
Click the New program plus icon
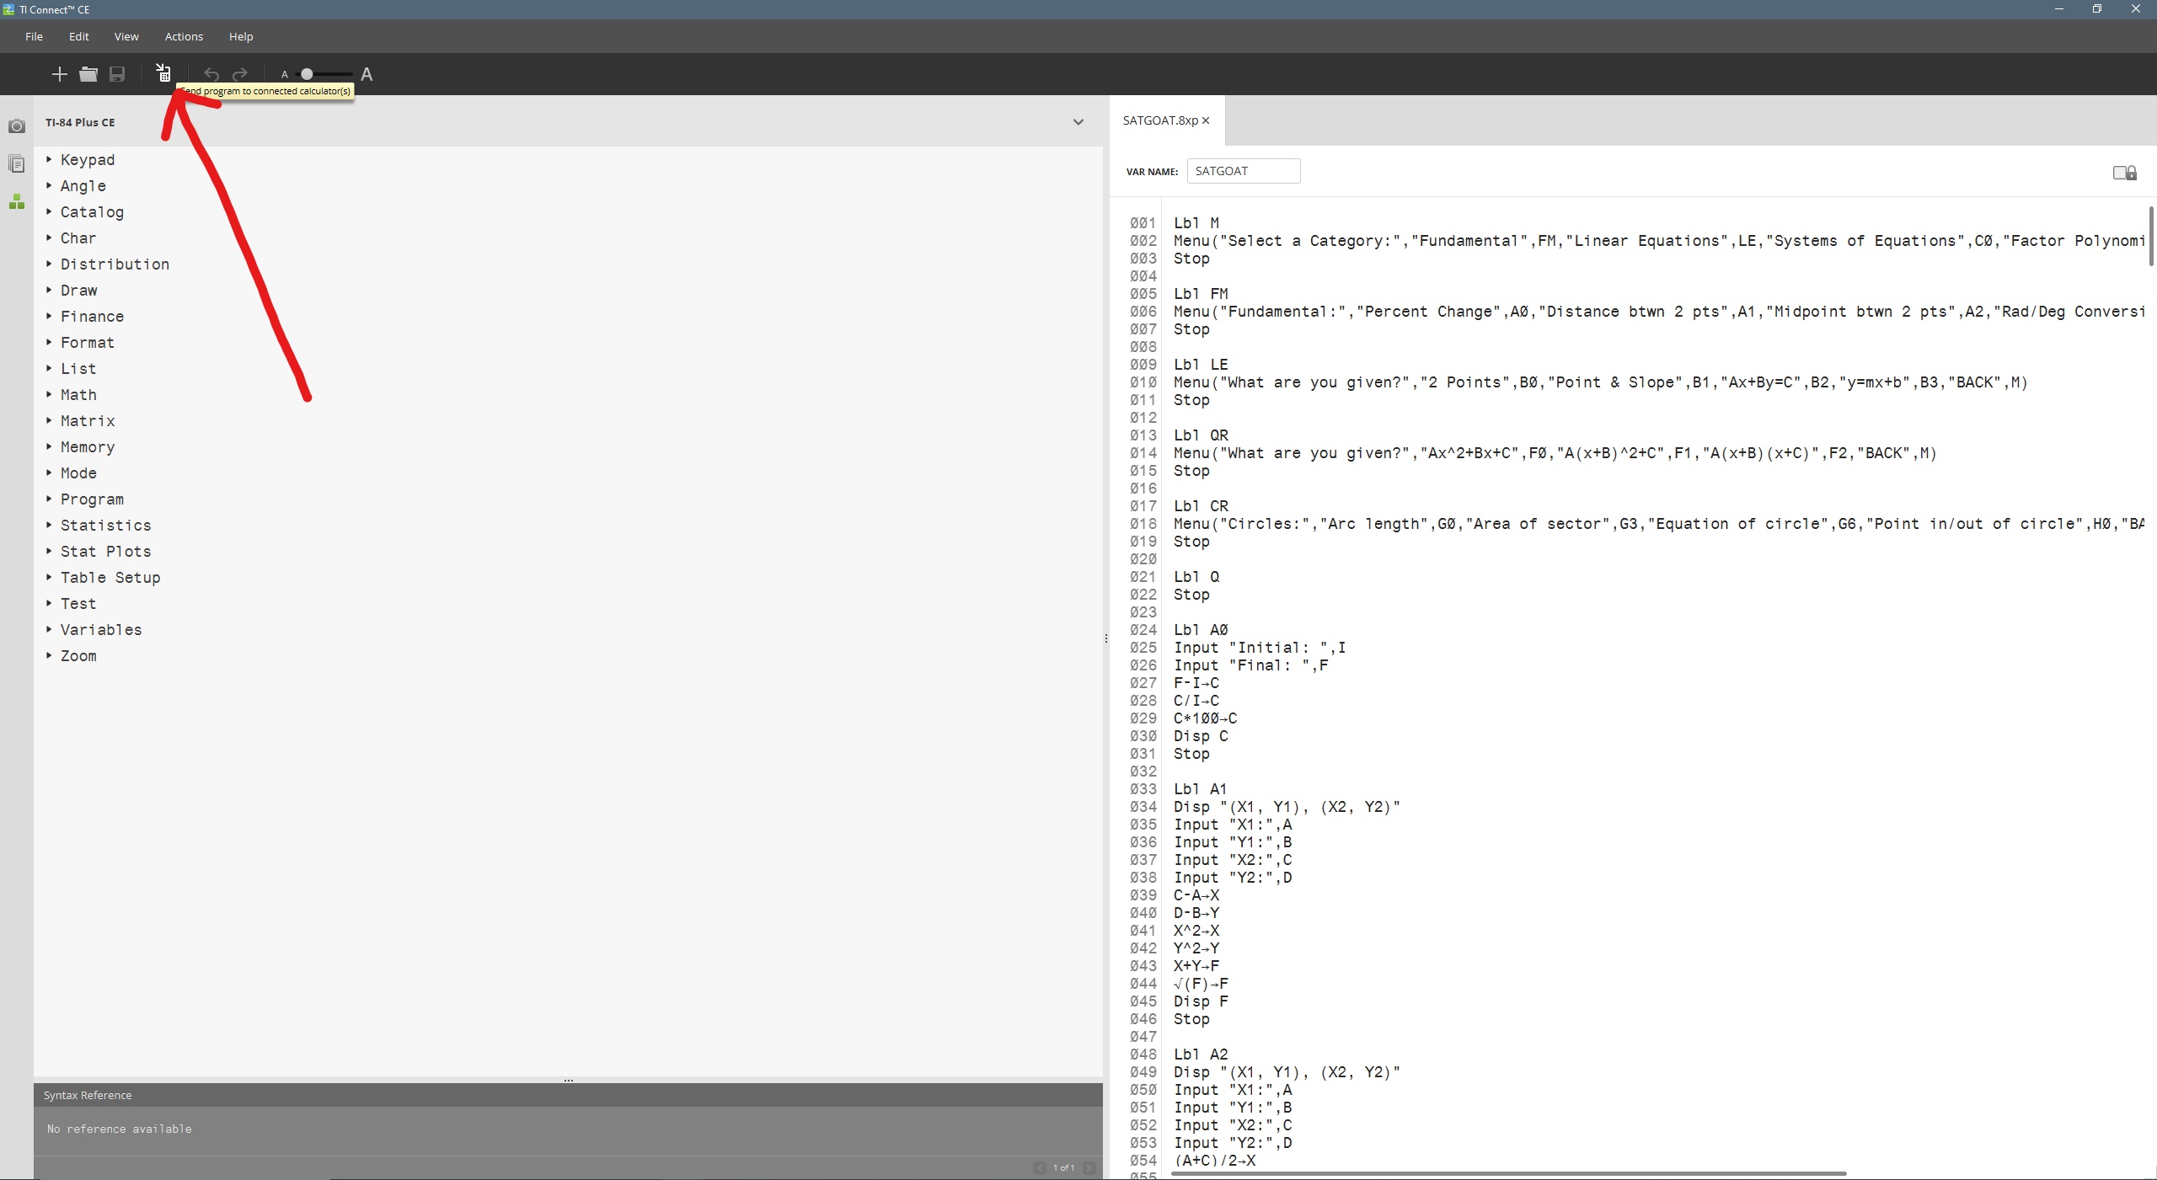coord(59,74)
